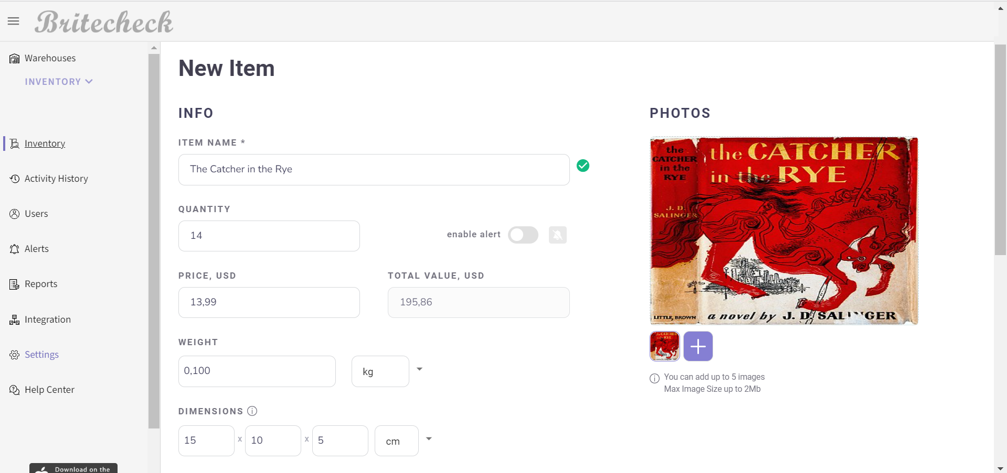Click the Total Value USD field

point(479,302)
